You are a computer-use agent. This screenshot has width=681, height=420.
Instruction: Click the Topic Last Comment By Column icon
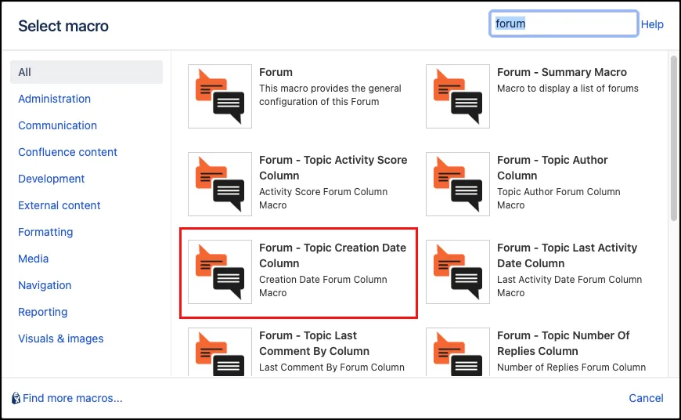click(x=220, y=352)
